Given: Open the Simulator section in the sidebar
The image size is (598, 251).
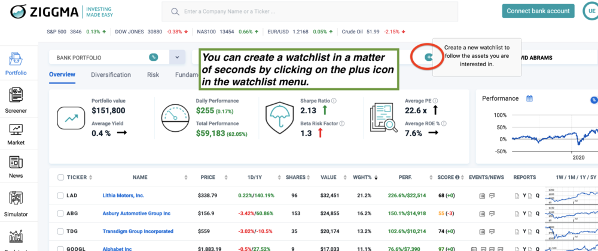Looking at the screenshot, I should click(16, 203).
